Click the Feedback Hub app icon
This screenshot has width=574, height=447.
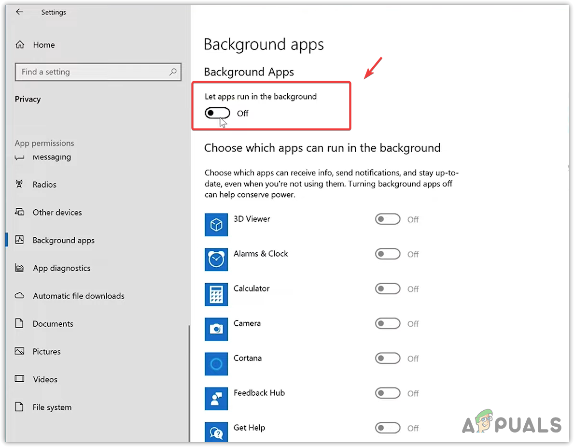(216, 399)
